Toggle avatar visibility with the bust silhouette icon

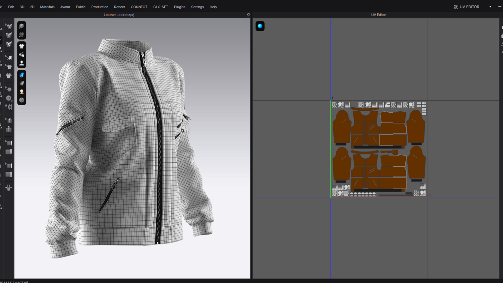22,63
